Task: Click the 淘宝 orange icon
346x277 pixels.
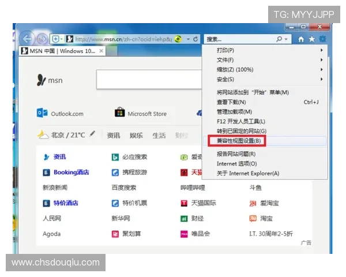Action: (253, 219)
